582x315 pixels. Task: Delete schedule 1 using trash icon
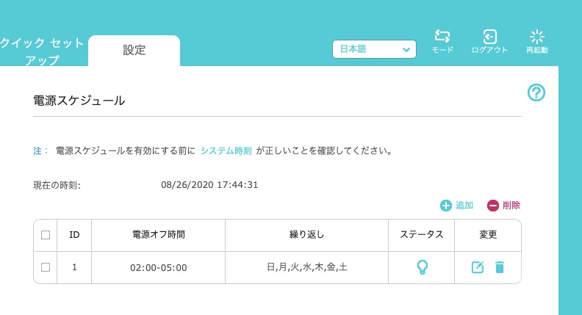500,267
